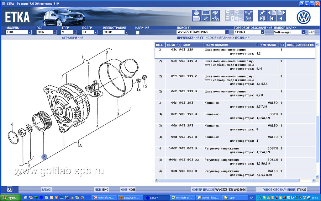The image size is (321, 201).
Task: Click the EN language indicator
Action: pyautogui.click(x=252, y=198)
